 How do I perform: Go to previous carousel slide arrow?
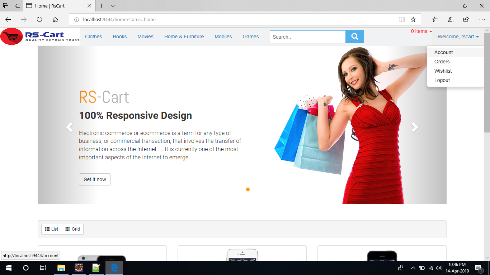click(x=69, y=127)
